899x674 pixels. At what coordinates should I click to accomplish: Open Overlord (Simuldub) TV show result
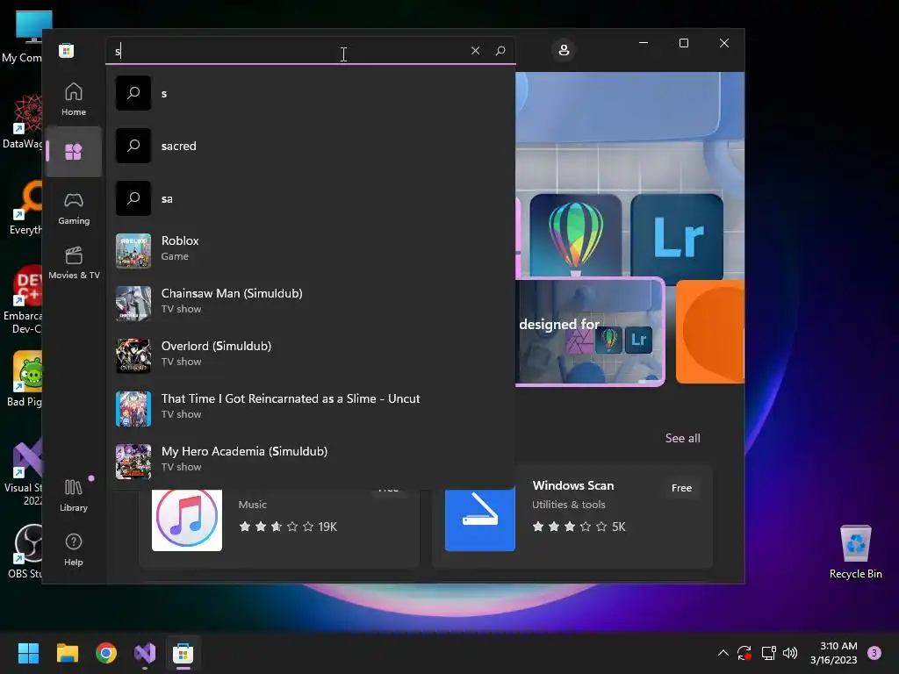click(x=310, y=356)
